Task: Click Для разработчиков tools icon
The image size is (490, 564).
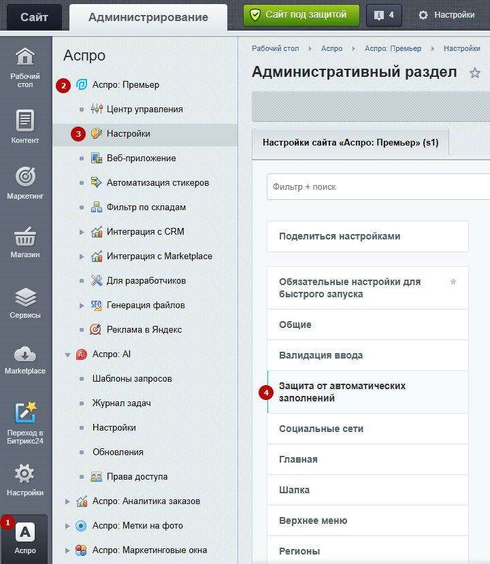Action: 97,280
